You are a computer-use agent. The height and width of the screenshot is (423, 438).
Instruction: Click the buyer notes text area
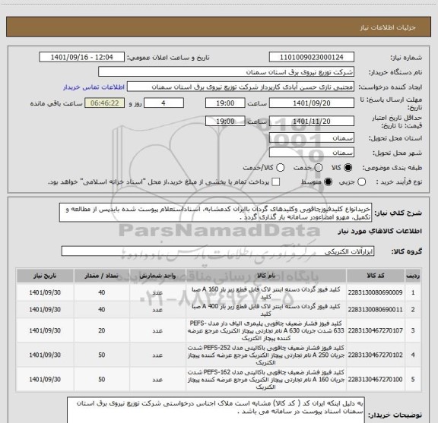point(216,410)
